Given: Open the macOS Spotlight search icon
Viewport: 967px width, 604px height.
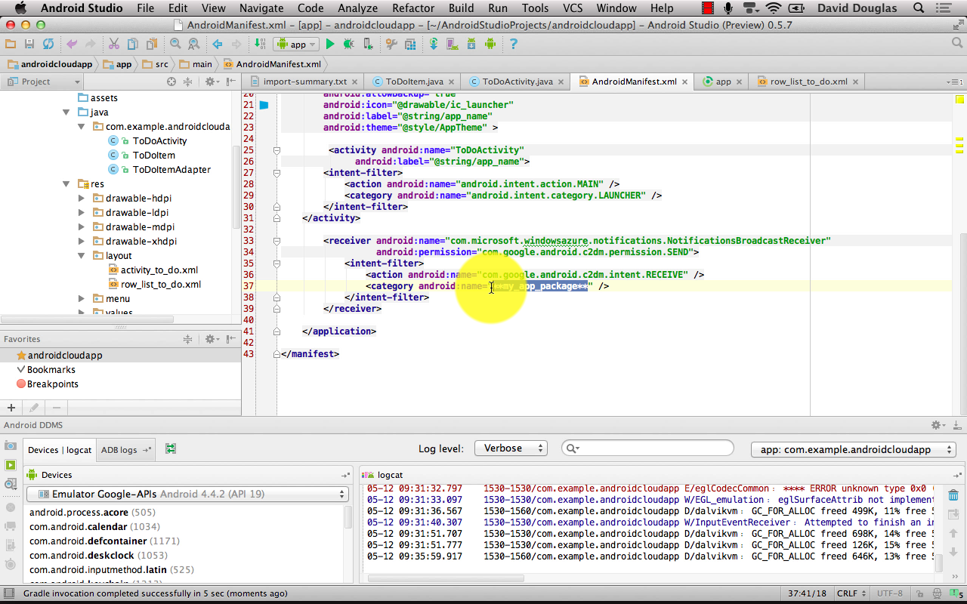Looking at the screenshot, I should coord(919,8).
